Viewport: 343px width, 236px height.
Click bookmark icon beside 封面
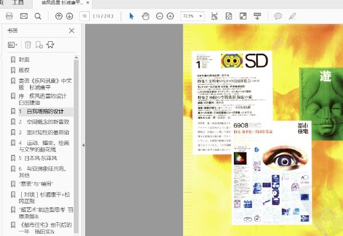[x=13, y=59]
